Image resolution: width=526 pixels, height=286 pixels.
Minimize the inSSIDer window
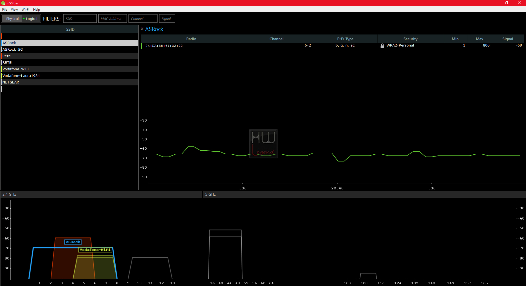494,3
